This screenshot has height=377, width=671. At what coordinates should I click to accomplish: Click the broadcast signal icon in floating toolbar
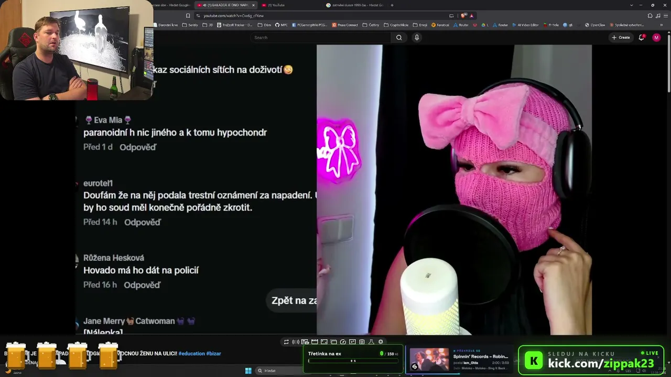click(x=296, y=342)
